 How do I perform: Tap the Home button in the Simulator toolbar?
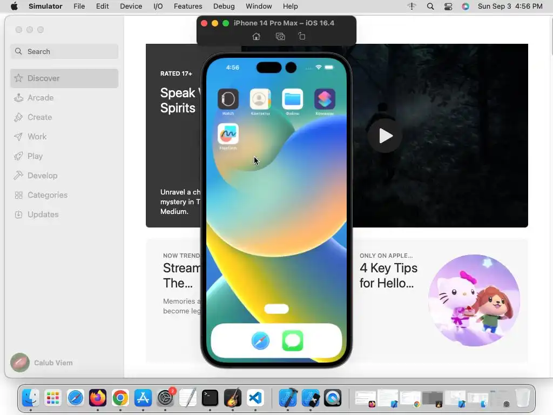(x=257, y=36)
